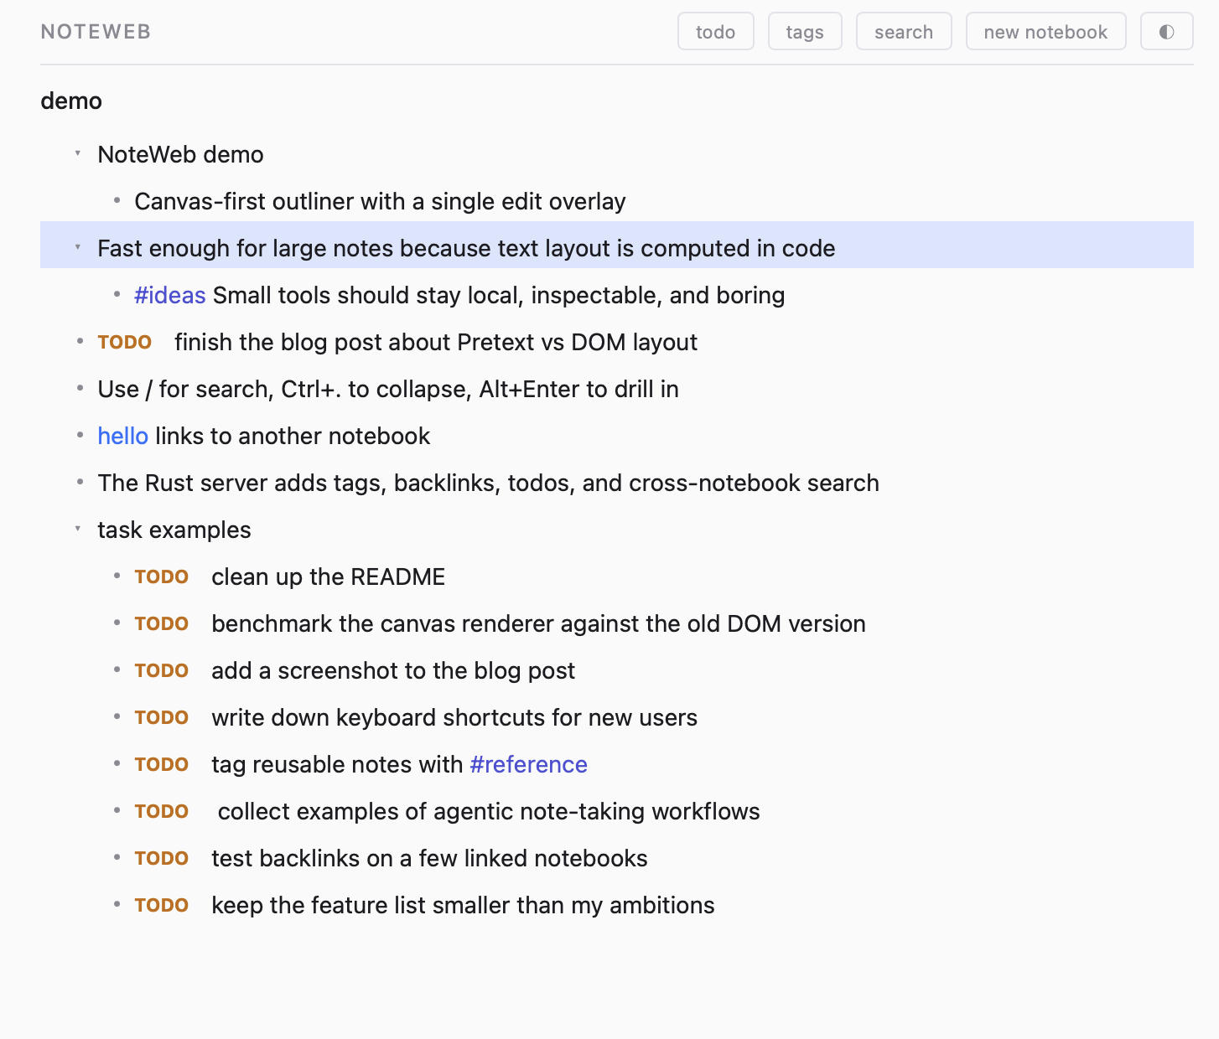Toggle dark mode with the half-circle icon

(1166, 32)
